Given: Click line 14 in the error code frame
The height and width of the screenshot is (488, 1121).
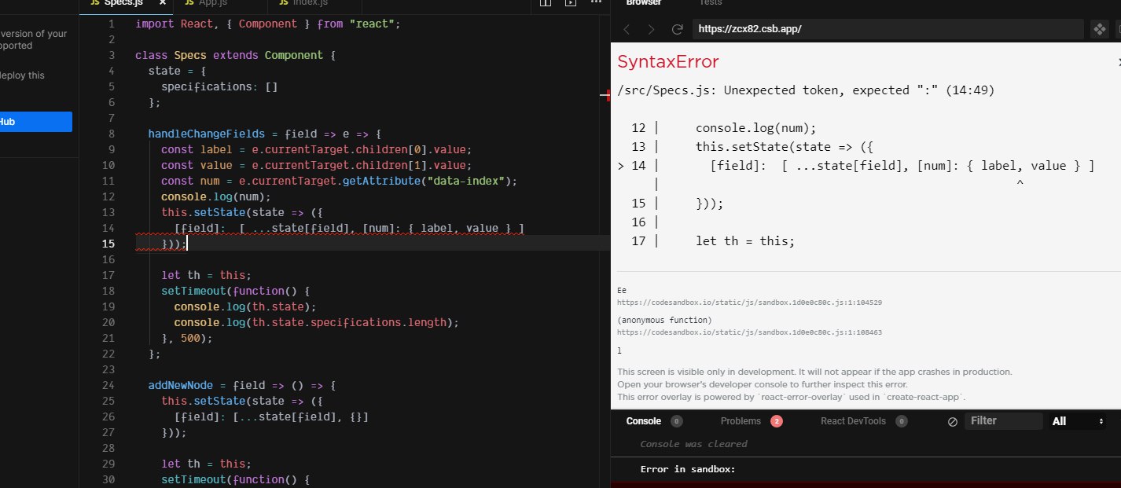Looking at the screenshot, I should [x=856, y=165].
